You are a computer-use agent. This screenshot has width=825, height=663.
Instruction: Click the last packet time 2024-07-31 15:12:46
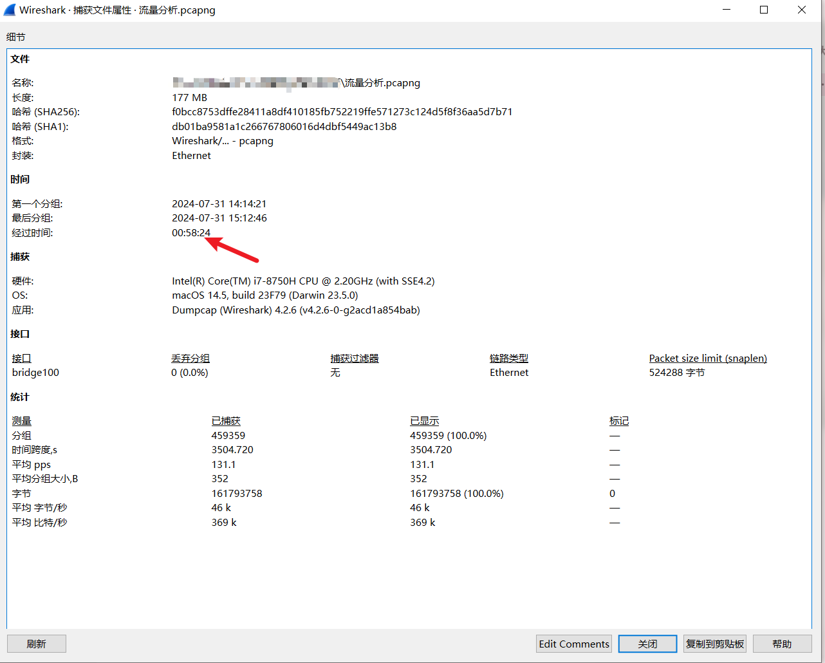click(x=219, y=218)
